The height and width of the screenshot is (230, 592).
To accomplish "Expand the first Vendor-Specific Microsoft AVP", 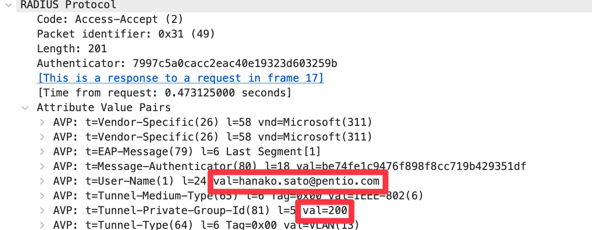I will click(42, 122).
